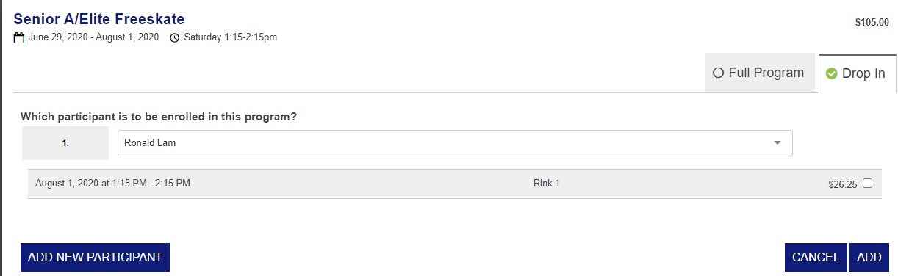The image size is (898, 276).
Task: Click the green checkmark icon on Drop In
Action: (832, 73)
